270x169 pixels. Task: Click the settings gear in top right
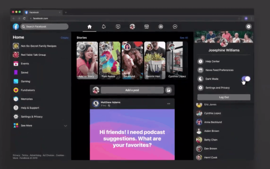tap(248, 27)
